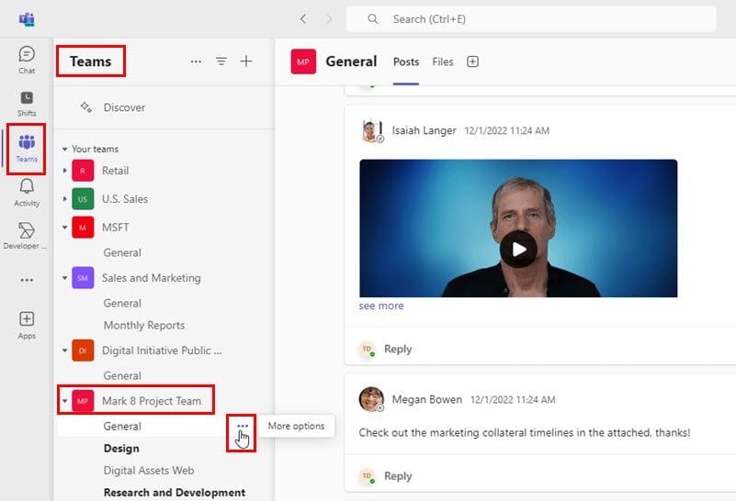This screenshot has height=501, width=736.
Task: Click the Microsoft Teams logo
Action: [27, 19]
